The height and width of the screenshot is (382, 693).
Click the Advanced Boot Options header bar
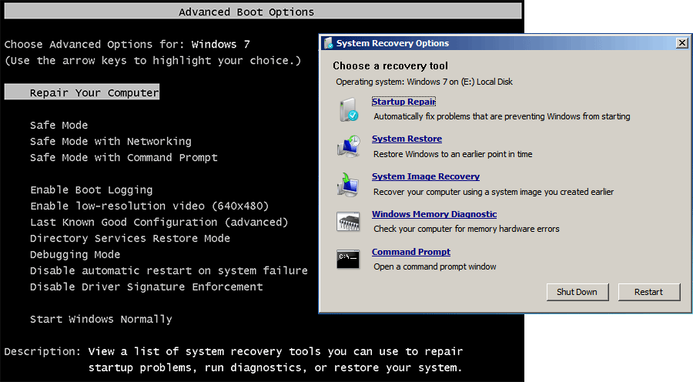[x=263, y=12]
